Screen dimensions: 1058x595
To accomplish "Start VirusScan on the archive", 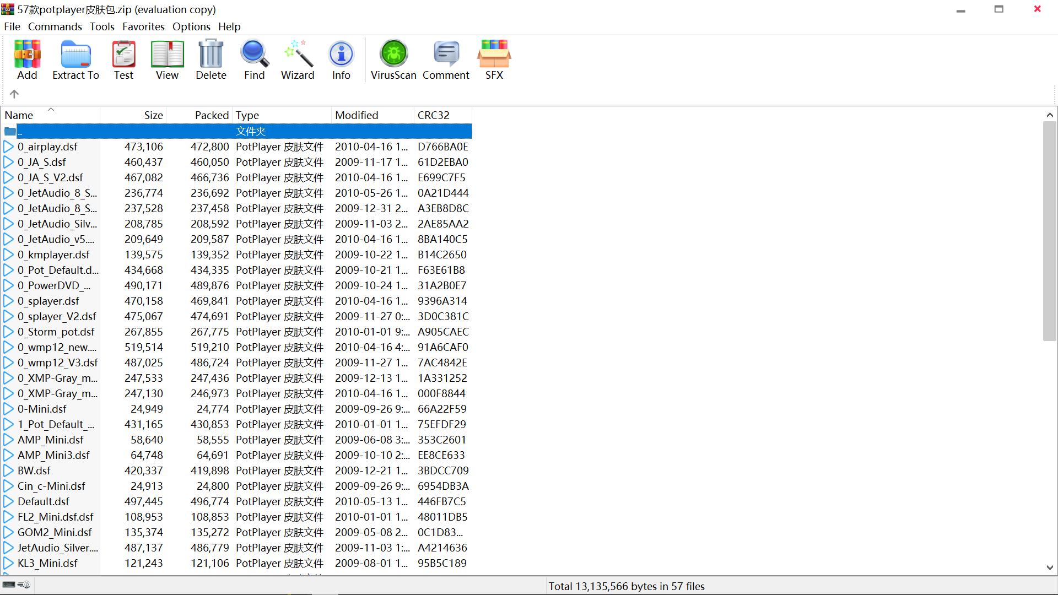I will point(393,59).
